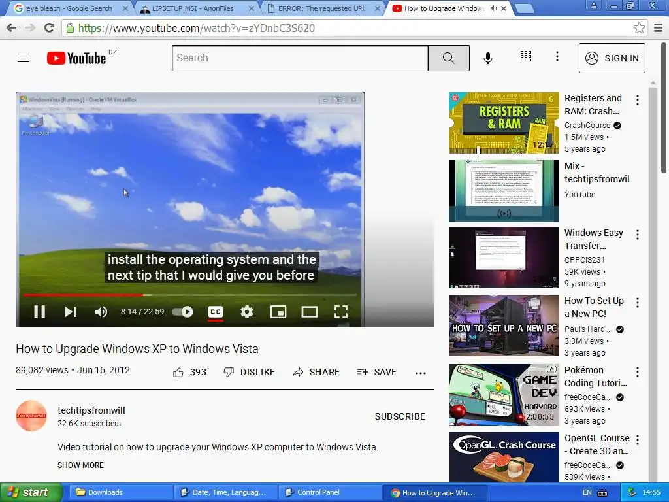This screenshot has width=669, height=502.
Task: Click the recommendations panel scrollbar up arrow
Action: click(x=653, y=83)
